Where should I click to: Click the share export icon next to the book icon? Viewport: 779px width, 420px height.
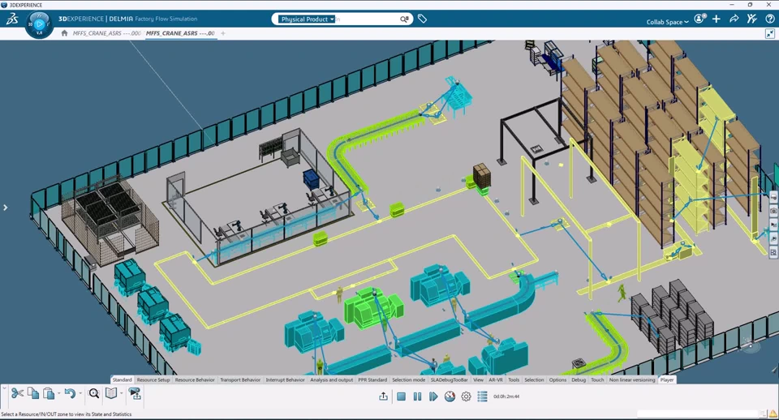136,394
